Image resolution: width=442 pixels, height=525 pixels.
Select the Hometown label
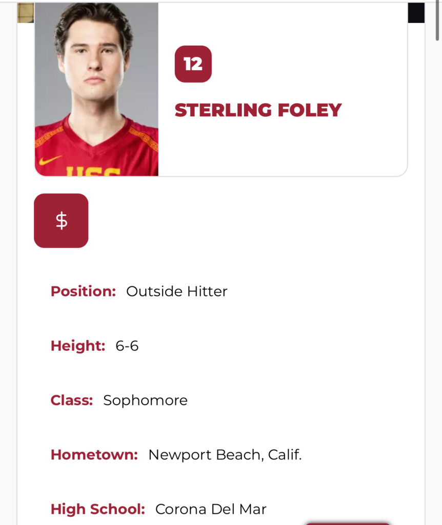coord(94,454)
